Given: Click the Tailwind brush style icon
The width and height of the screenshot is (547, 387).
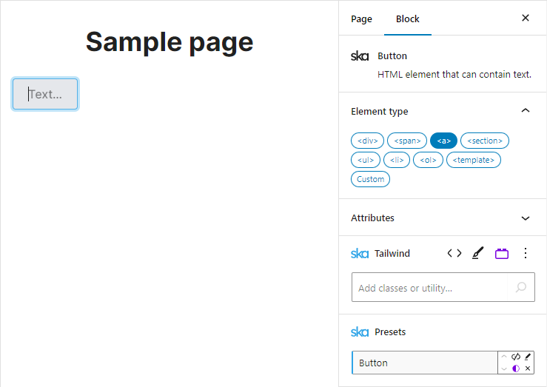Looking at the screenshot, I should [477, 253].
